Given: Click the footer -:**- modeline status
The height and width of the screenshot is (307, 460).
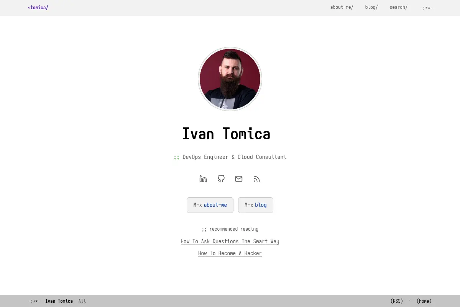Looking at the screenshot, I should 34,301.
